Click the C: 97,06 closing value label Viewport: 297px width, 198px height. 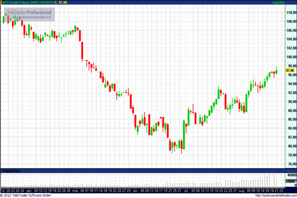point(64,2)
